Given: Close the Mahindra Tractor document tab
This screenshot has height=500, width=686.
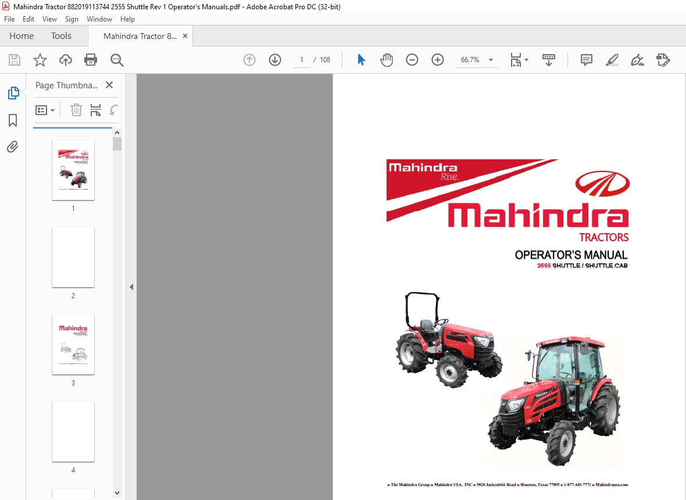Looking at the screenshot, I should click(185, 36).
